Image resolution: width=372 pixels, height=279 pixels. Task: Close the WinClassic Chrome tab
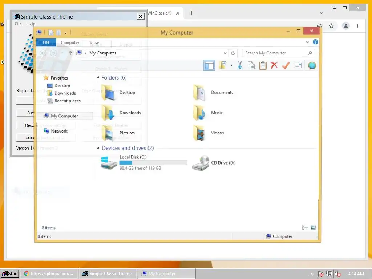pyautogui.click(x=177, y=13)
